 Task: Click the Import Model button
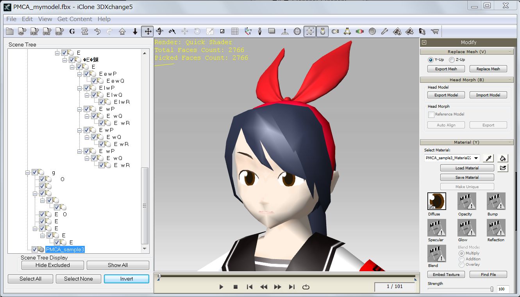(x=488, y=95)
